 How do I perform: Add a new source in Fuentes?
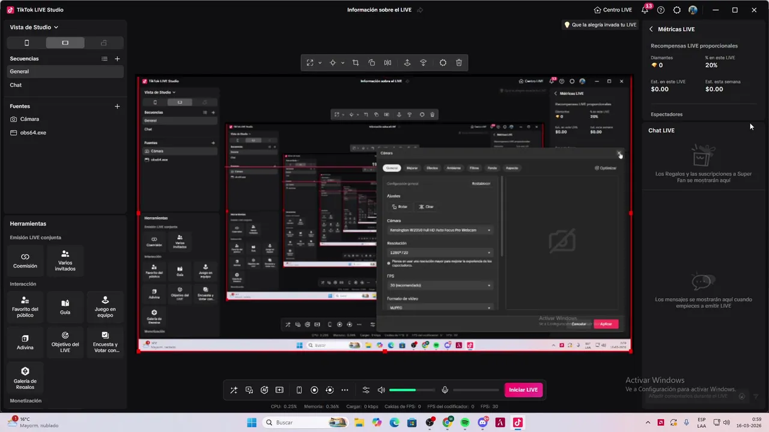pos(117,106)
